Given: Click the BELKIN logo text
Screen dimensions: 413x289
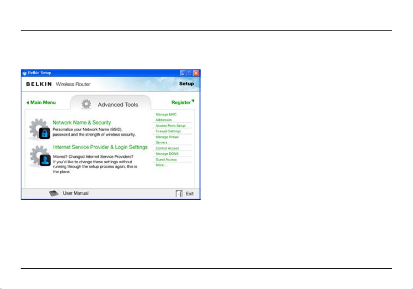Looking at the screenshot, I should [39, 84].
